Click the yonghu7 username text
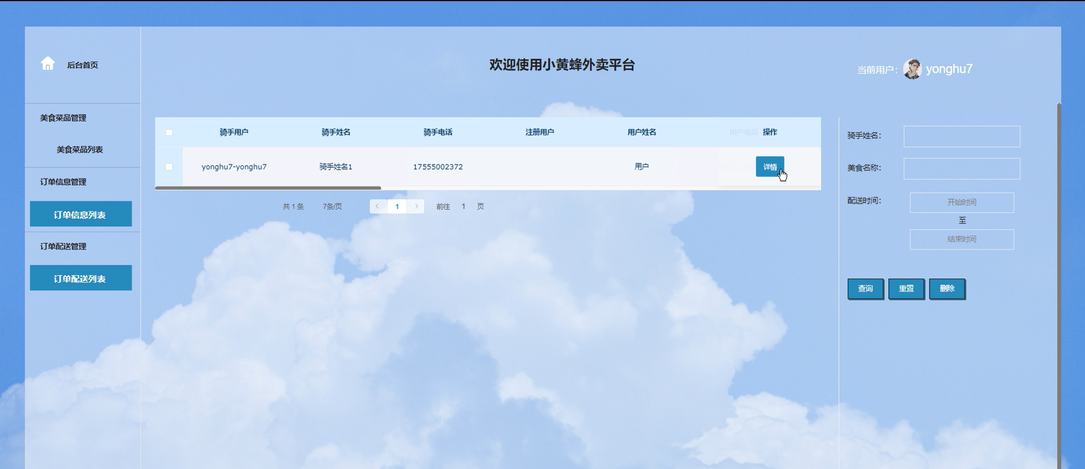 click(x=949, y=69)
